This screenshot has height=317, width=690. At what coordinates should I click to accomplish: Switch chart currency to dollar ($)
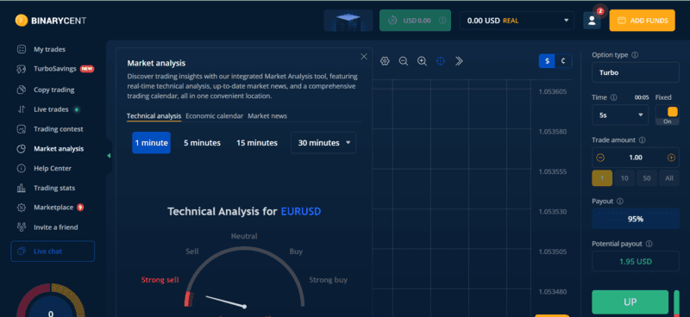coord(547,61)
